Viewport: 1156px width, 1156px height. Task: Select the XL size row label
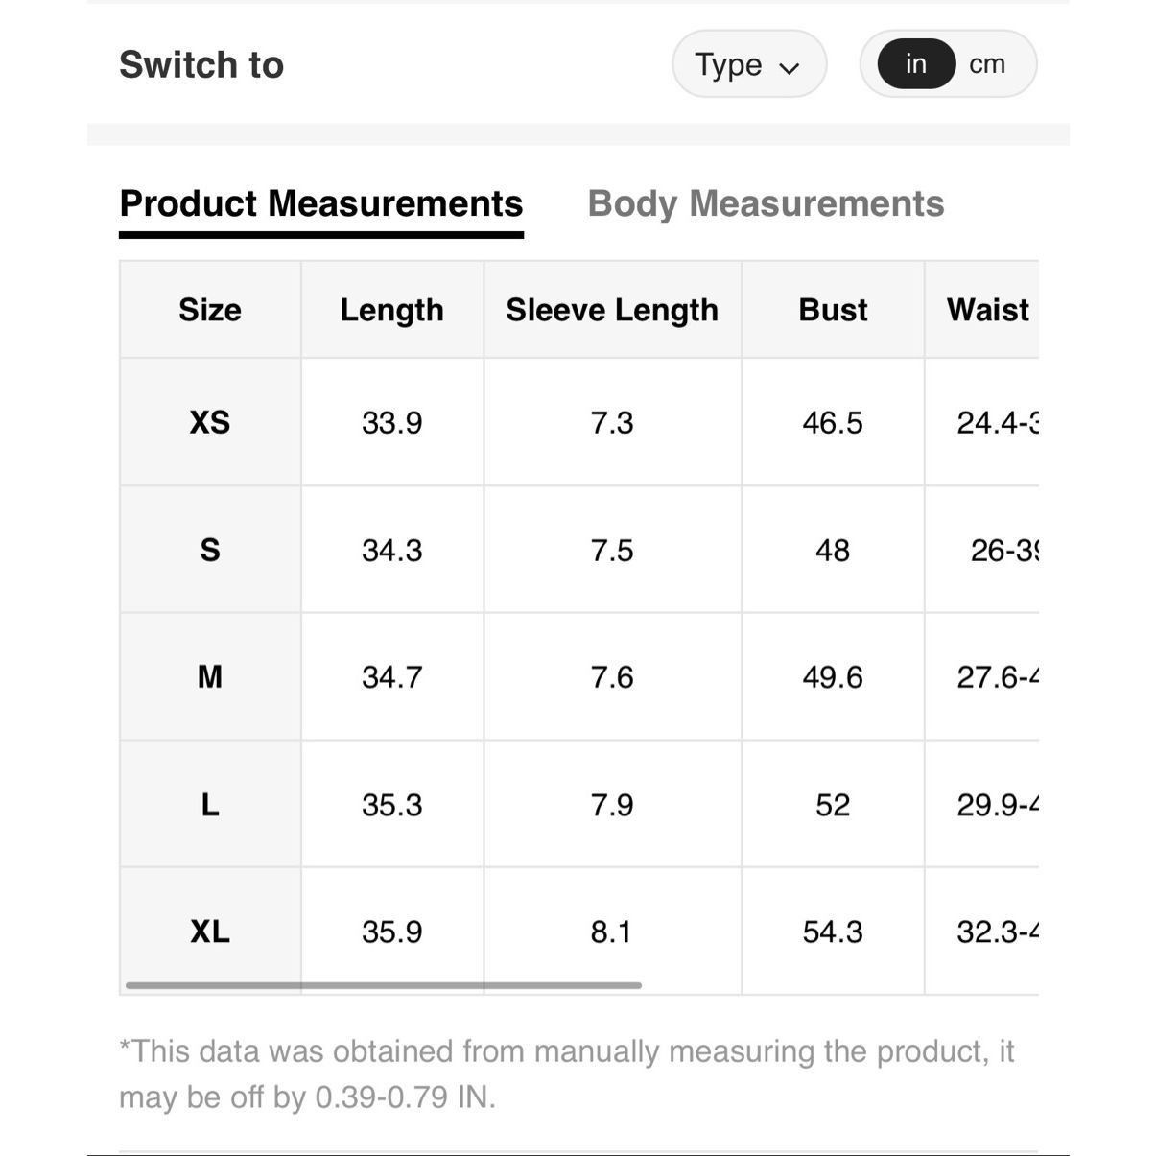(210, 932)
